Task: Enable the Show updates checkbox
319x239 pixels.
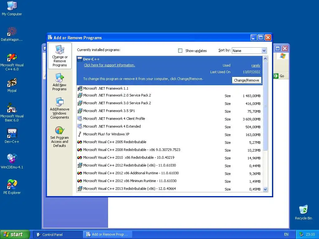Action: pyautogui.click(x=180, y=51)
